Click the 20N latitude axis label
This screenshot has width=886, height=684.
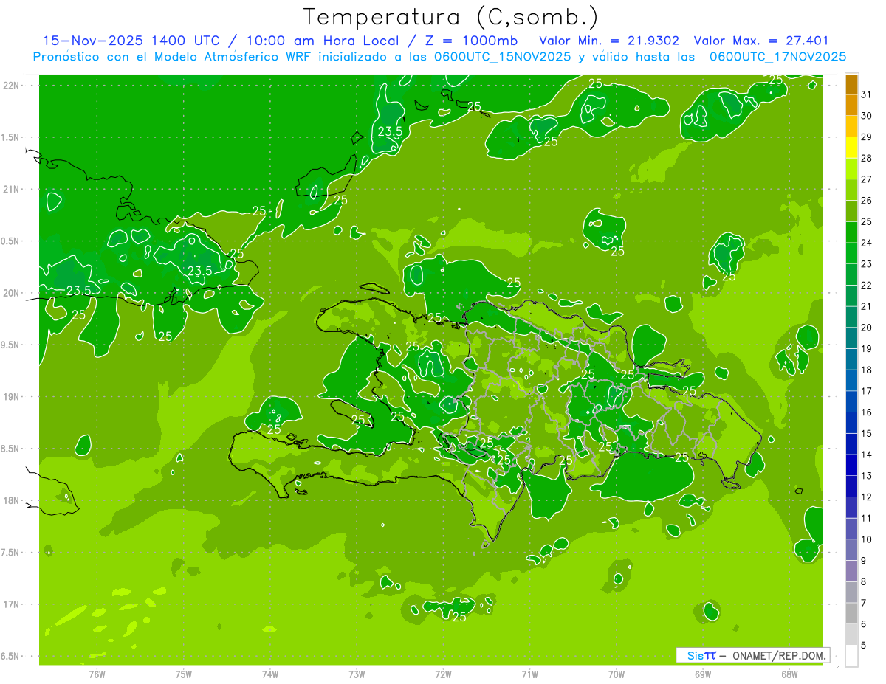[13, 293]
